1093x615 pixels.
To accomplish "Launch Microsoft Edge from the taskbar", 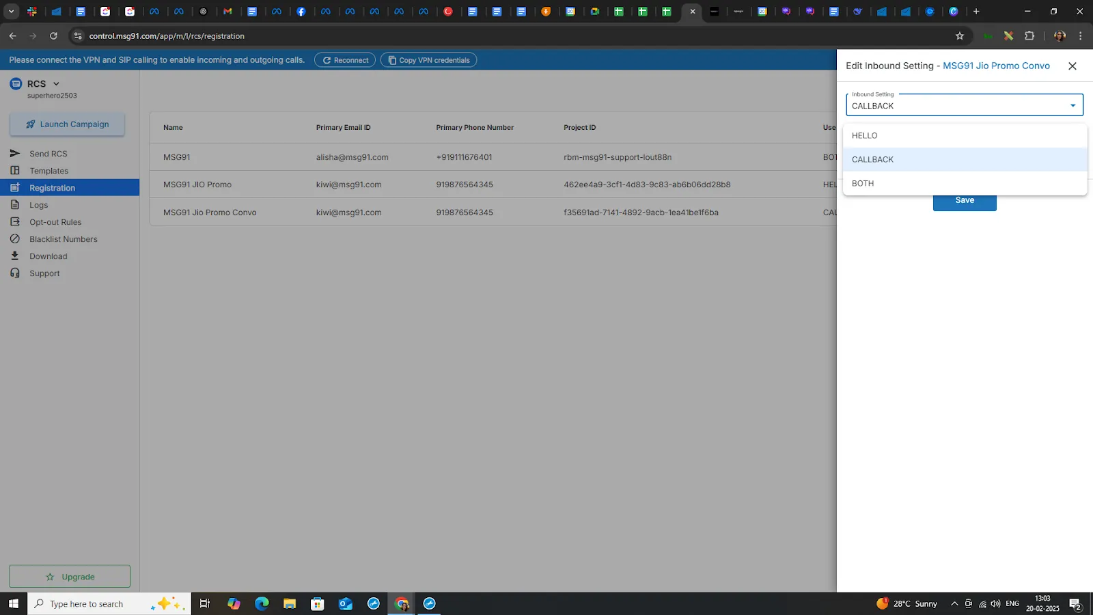I will [262, 603].
